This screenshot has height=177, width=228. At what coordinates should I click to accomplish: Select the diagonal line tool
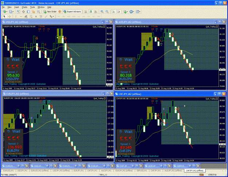click(46, 16)
